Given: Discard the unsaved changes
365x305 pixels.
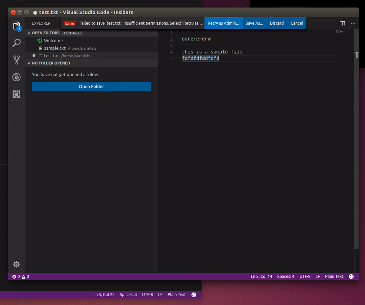Looking at the screenshot, I should pyautogui.click(x=276, y=23).
